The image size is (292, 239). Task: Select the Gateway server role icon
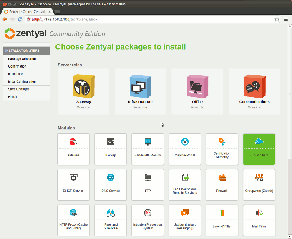(83, 86)
